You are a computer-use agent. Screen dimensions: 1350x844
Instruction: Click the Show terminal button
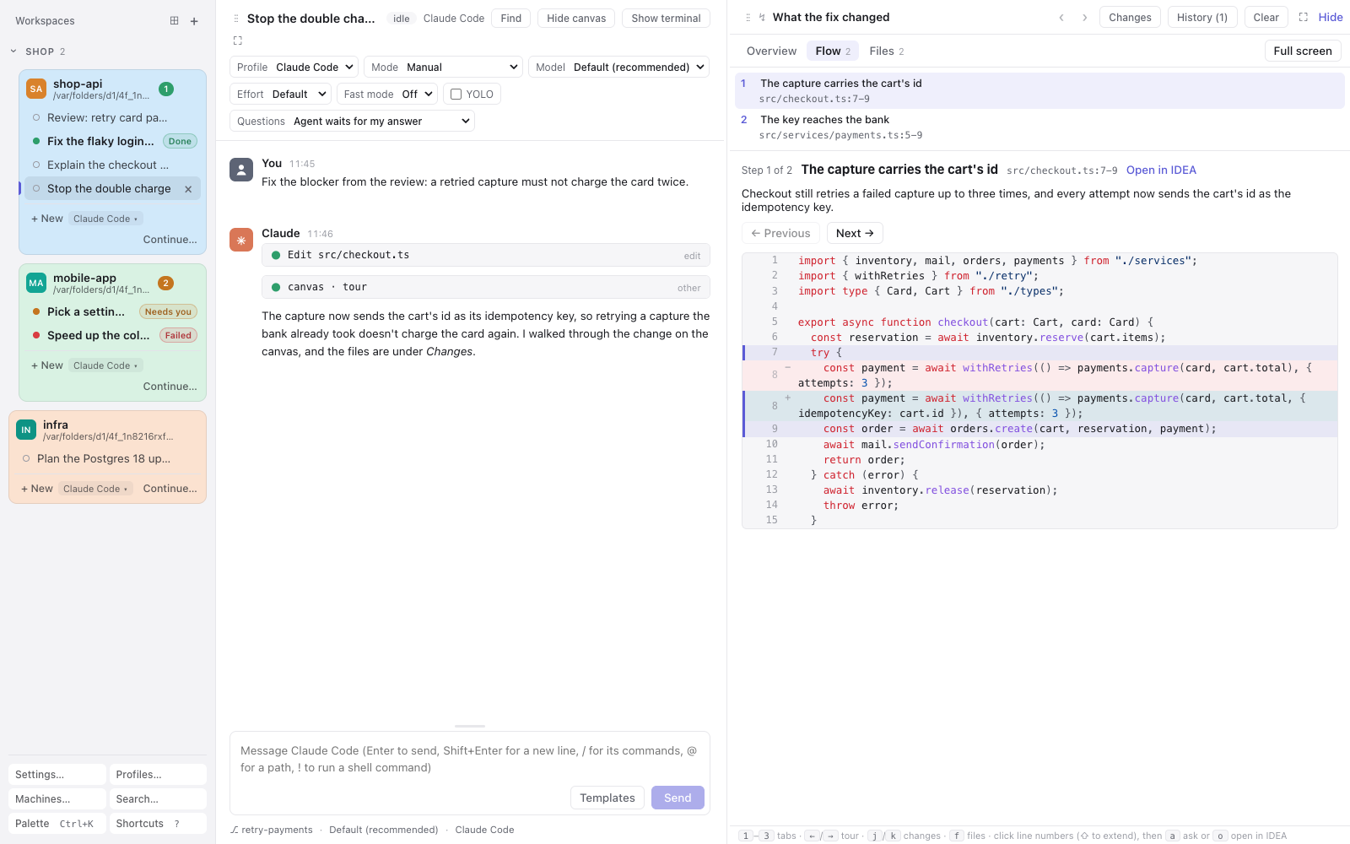[x=666, y=19]
